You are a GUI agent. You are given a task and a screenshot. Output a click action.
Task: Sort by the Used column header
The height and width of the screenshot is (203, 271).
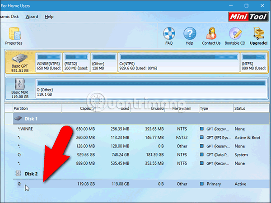[x=113, y=108]
